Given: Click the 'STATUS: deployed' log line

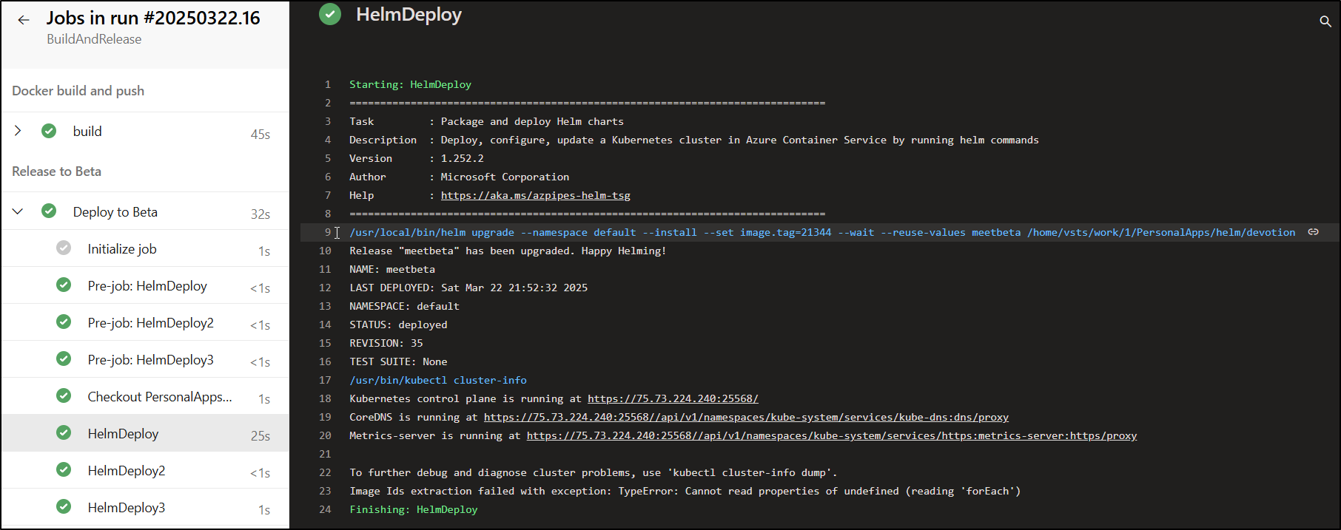Looking at the screenshot, I should point(398,325).
